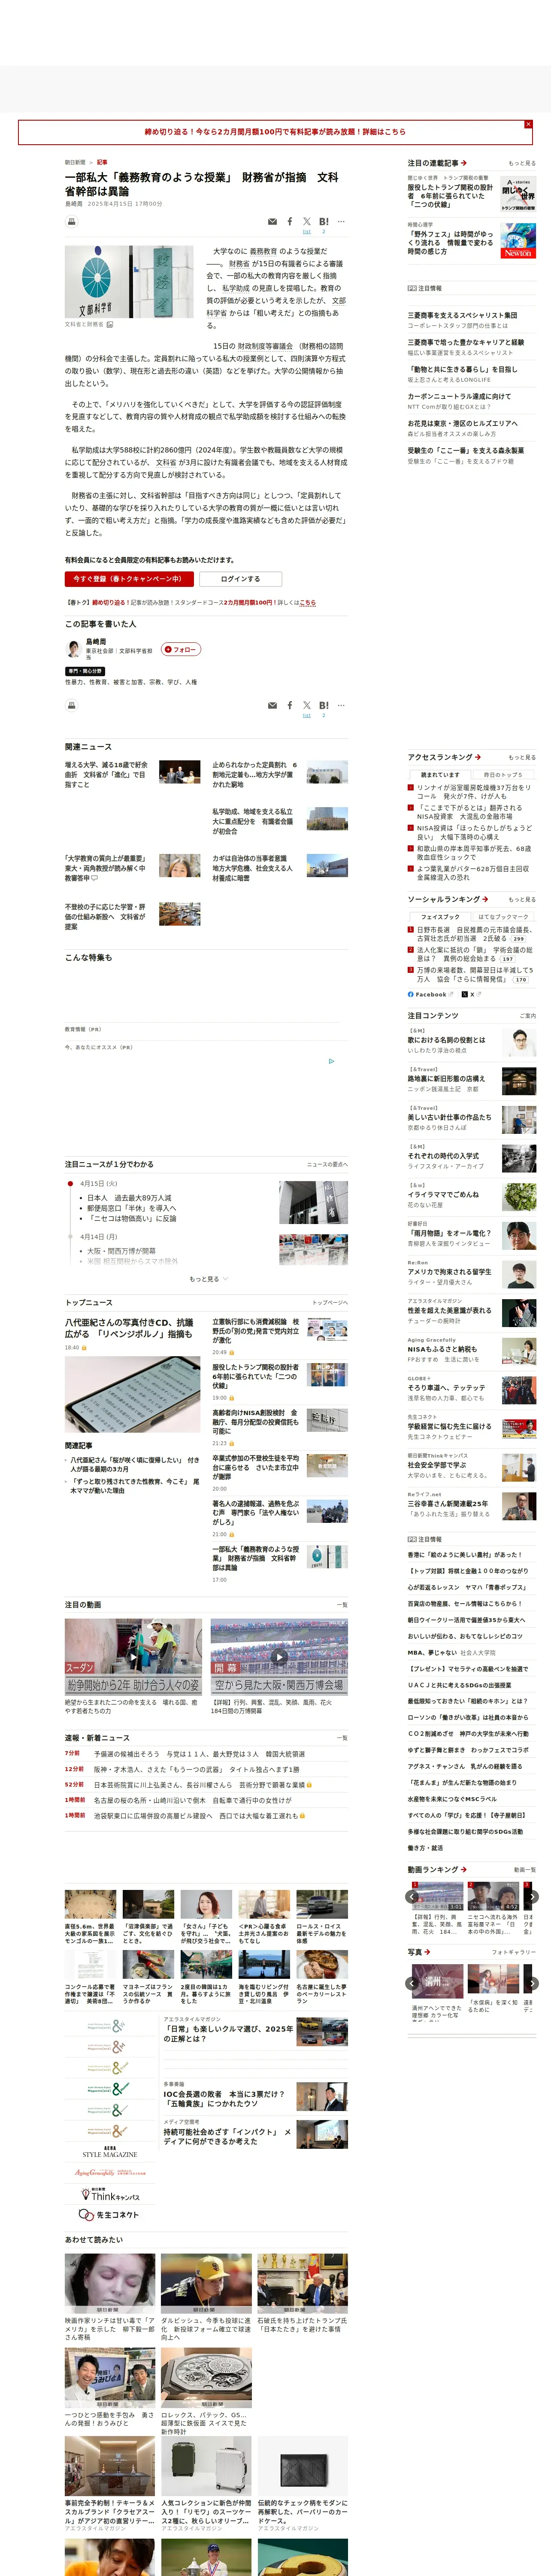Open the Newton 野外フェス series thumbnail
This screenshot has height=2576, width=551.
(x=518, y=241)
